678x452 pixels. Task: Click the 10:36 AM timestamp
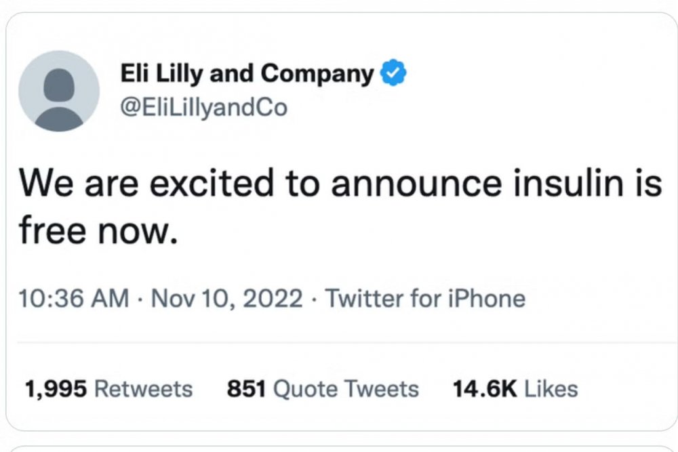point(75,298)
